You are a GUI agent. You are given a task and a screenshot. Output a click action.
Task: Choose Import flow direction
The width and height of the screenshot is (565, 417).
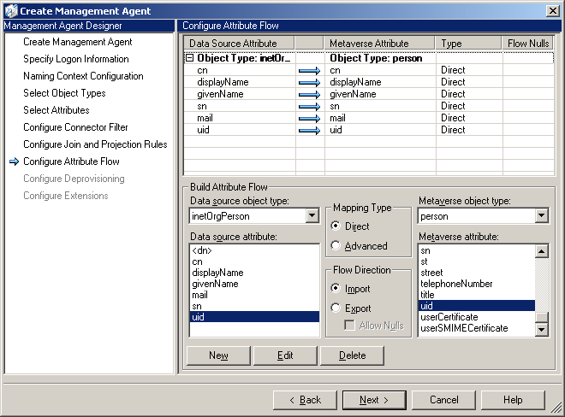(336, 288)
